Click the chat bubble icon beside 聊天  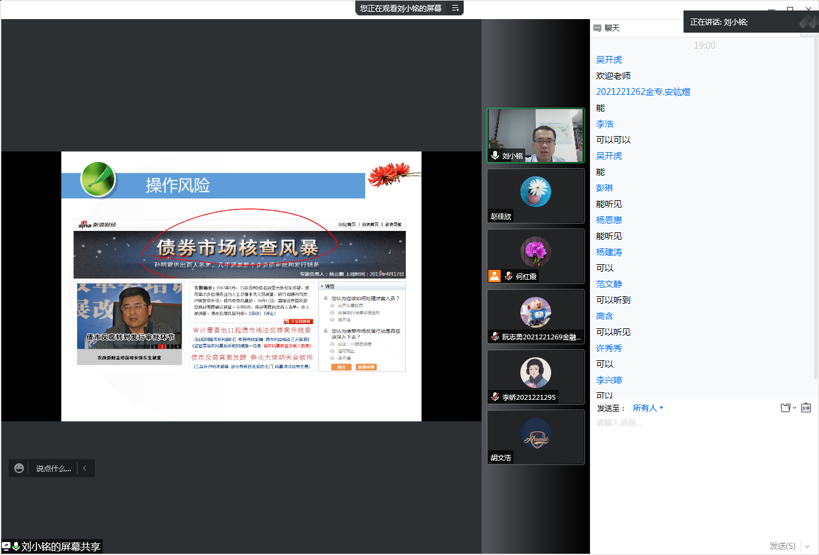(x=597, y=28)
